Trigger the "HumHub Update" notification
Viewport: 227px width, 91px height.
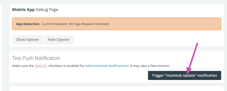[x=184, y=75]
